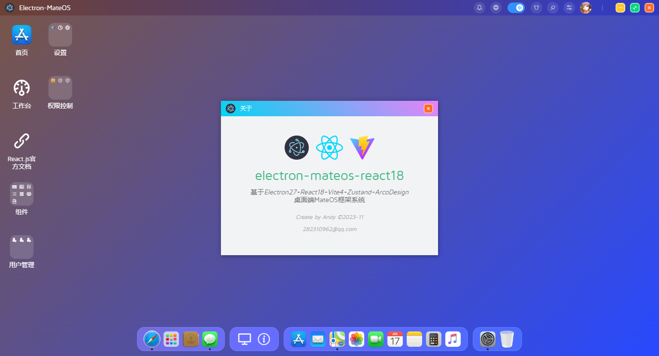Click the notification bell in top bar

point(480,8)
